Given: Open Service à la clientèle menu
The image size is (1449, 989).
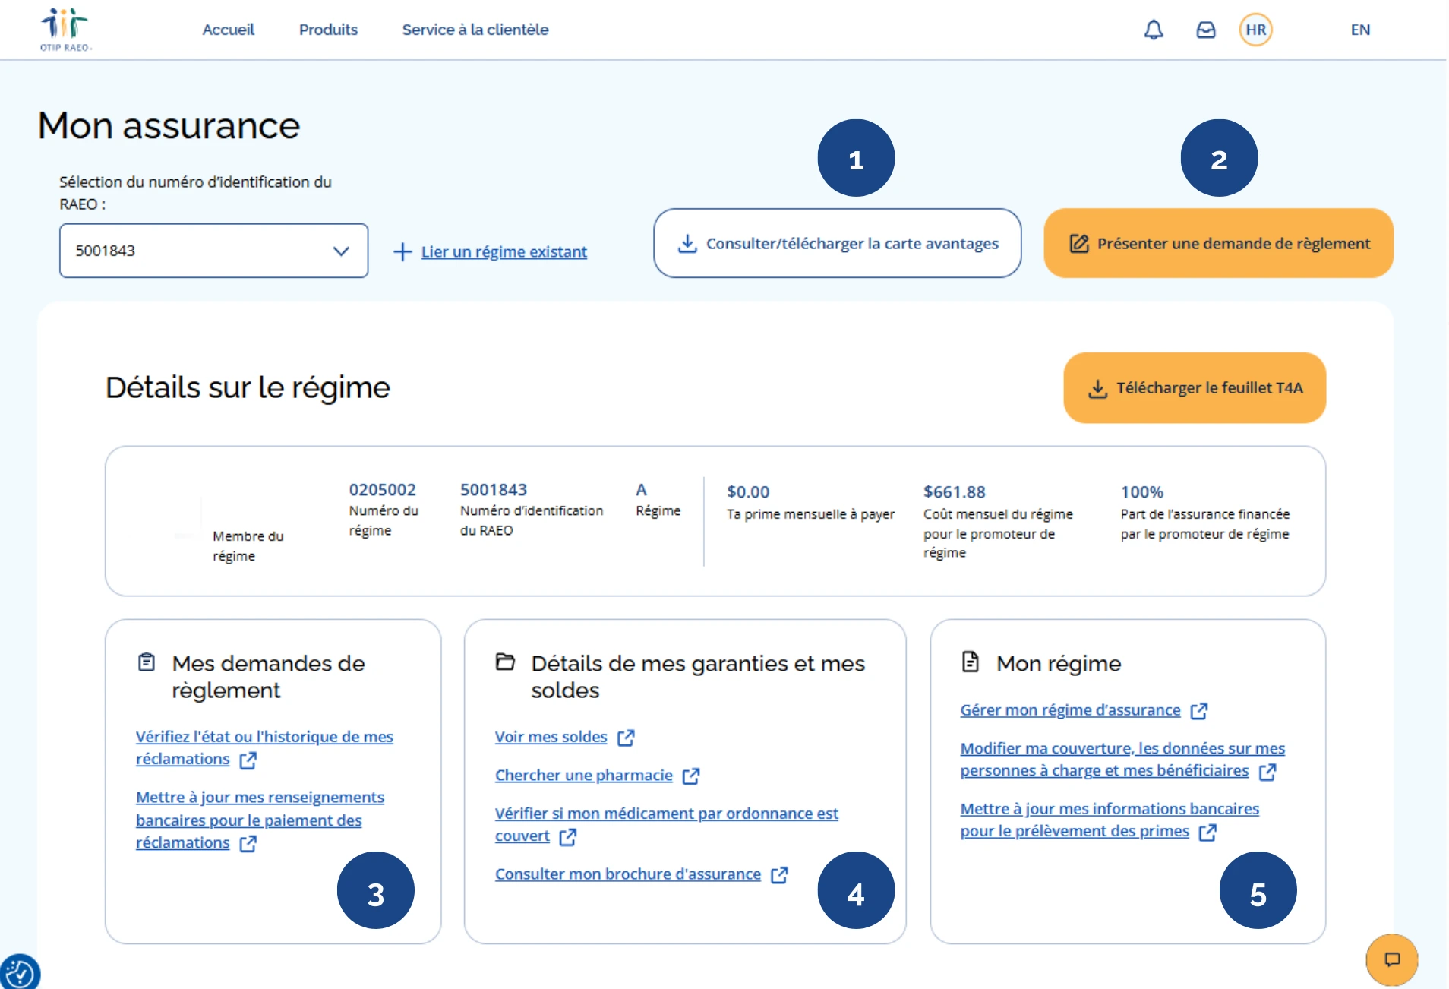Looking at the screenshot, I should (x=475, y=30).
